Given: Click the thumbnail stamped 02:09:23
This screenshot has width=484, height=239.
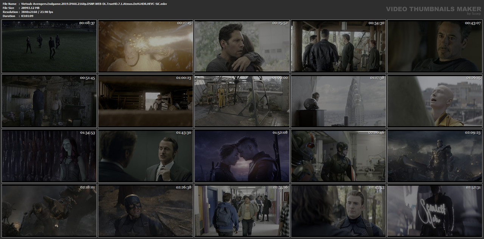Looking at the screenshot, I should 435,155.
